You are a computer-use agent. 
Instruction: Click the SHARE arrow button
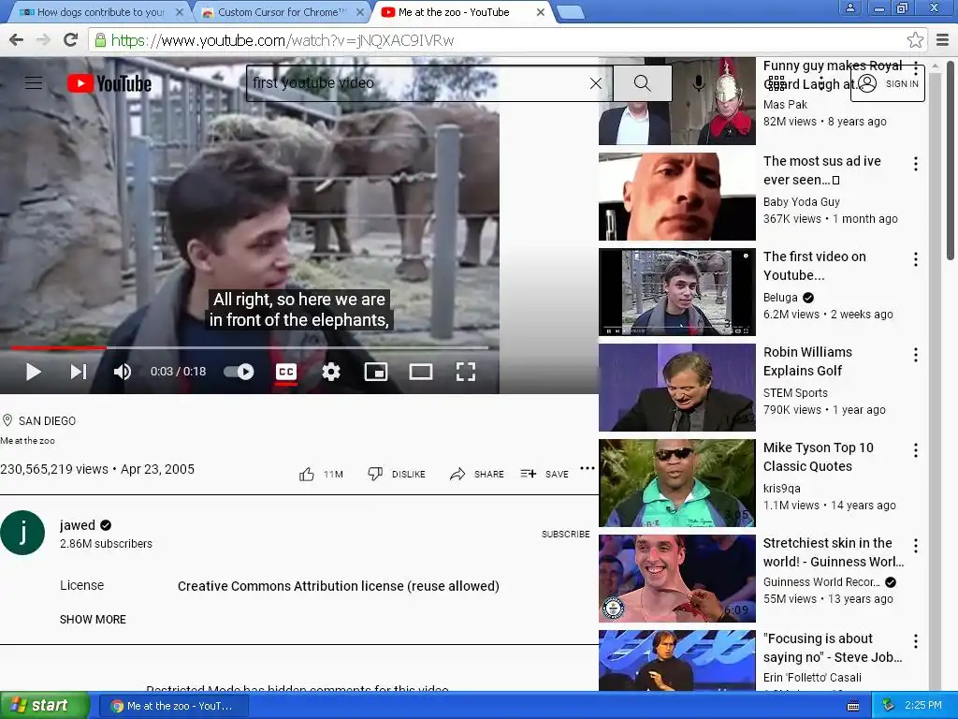[x=476, y=474]
